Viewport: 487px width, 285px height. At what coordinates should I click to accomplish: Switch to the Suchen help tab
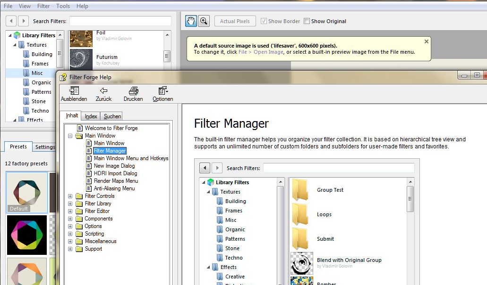point(112,116)
